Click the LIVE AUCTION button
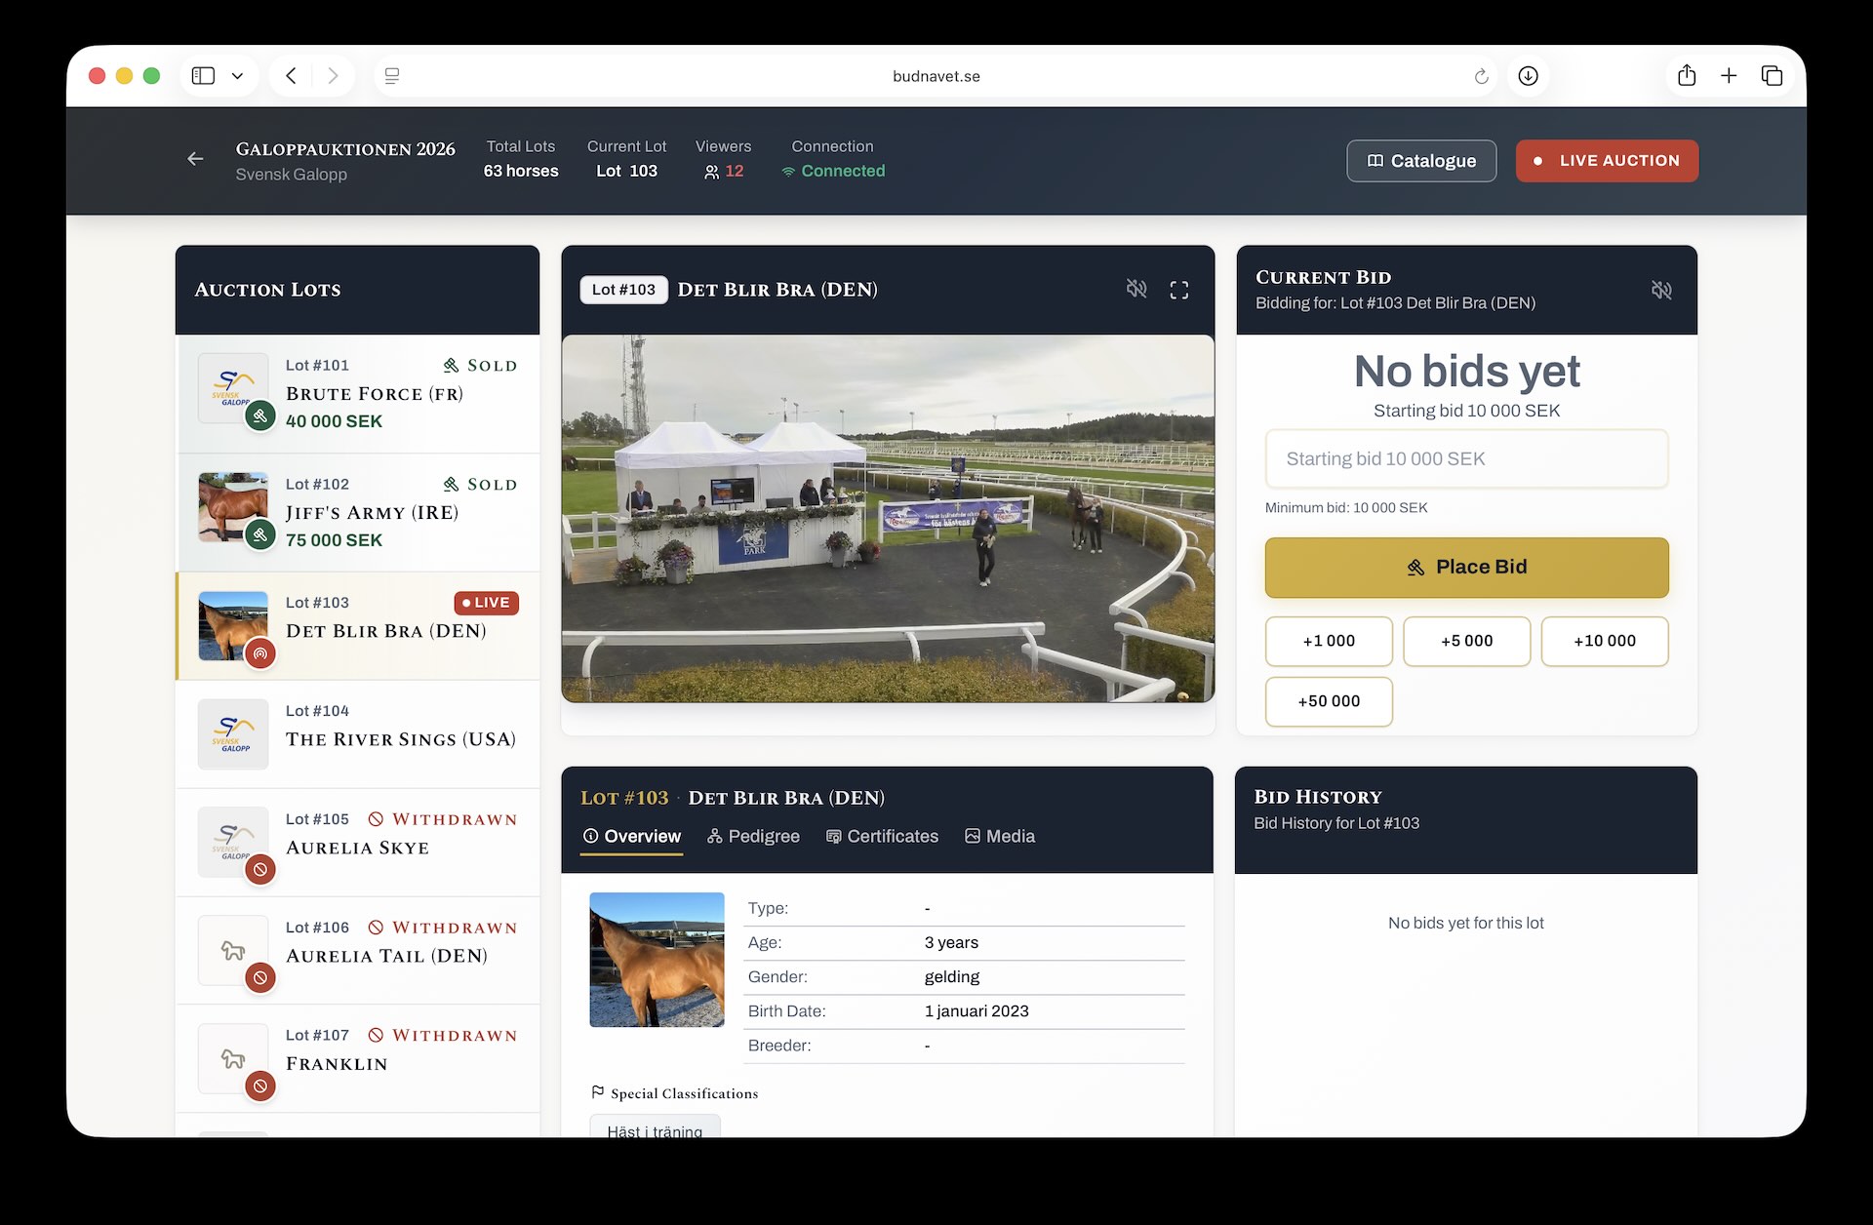The width and height of the screenshot is (1873, 1225). click(x=1607, y=161)
